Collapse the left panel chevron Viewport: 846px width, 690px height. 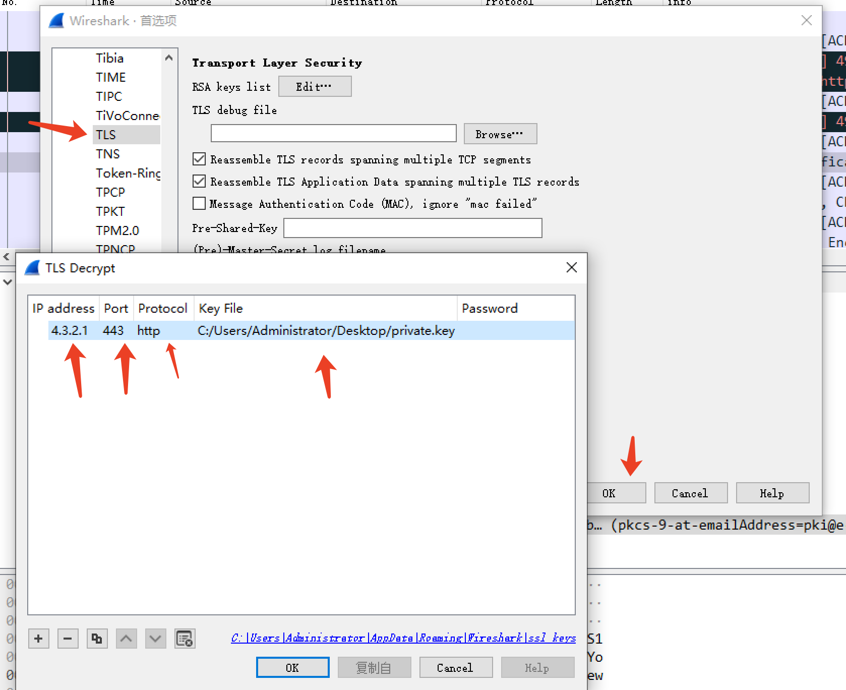pos(7,257)
